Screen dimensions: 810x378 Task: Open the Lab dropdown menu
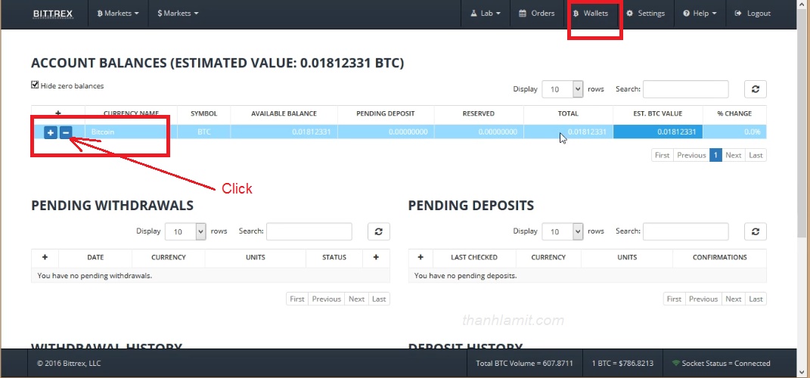(486, 14)
